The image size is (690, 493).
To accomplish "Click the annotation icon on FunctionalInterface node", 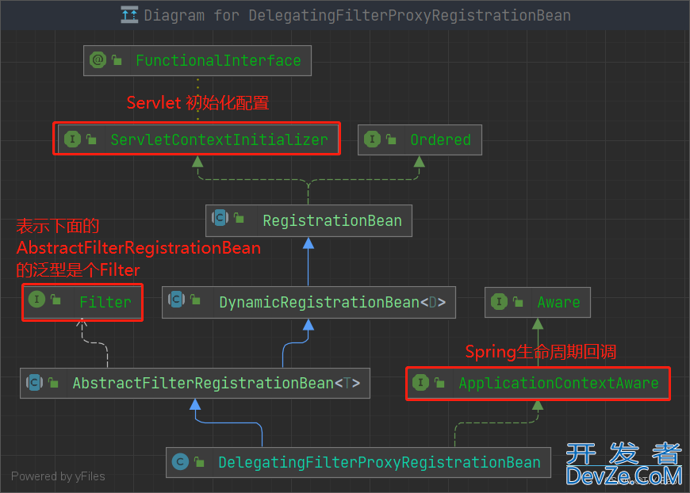I will (x=98, y=59).
